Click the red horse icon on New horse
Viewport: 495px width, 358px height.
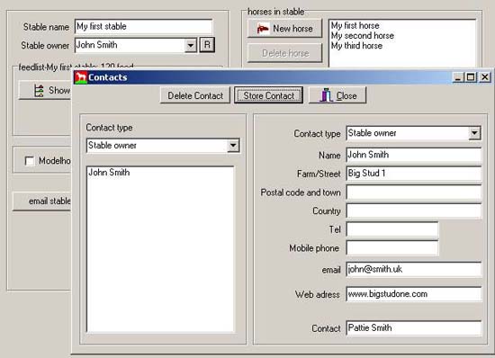click(263, 29)
